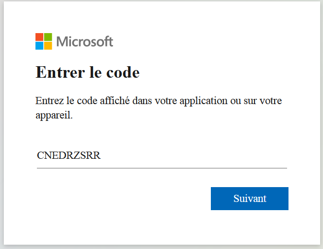Click blank area left of Suivant button
The image size is (323, 249).
120,199
